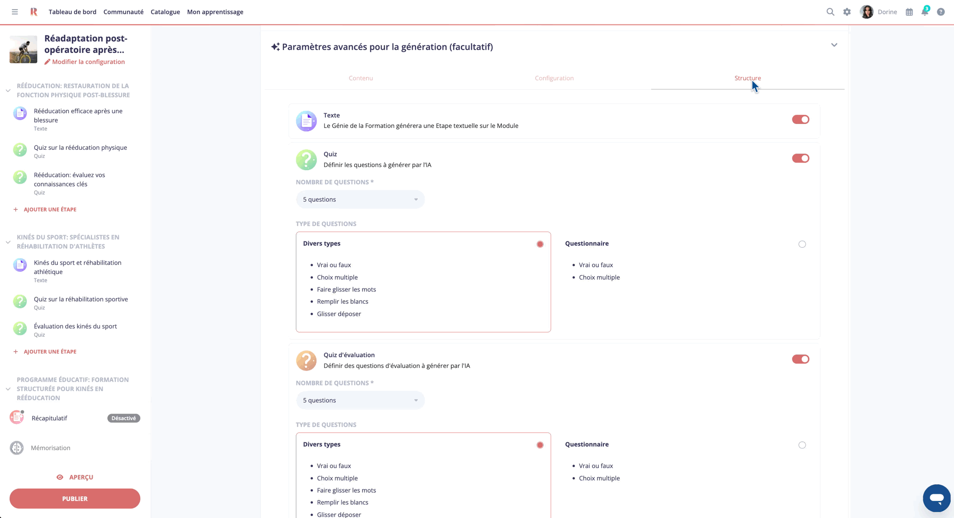Open 'Modifier la configuration' link

pyautogui.click(x=85, y=62)
